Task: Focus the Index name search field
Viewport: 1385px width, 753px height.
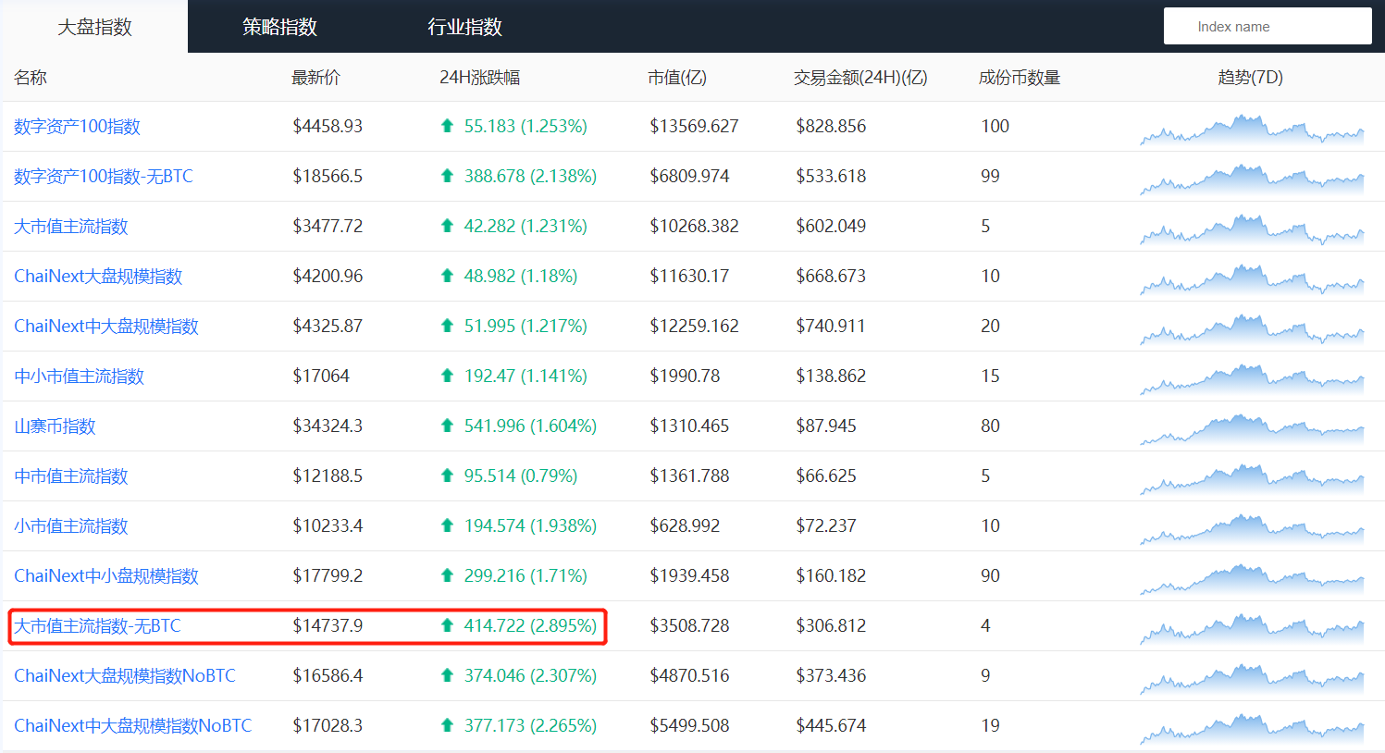Action: [1268, 26]
